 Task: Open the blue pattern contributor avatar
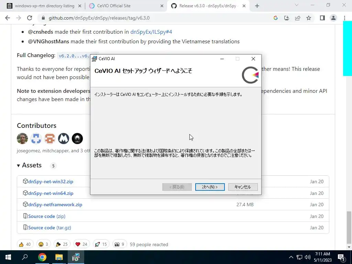(36, 139)
